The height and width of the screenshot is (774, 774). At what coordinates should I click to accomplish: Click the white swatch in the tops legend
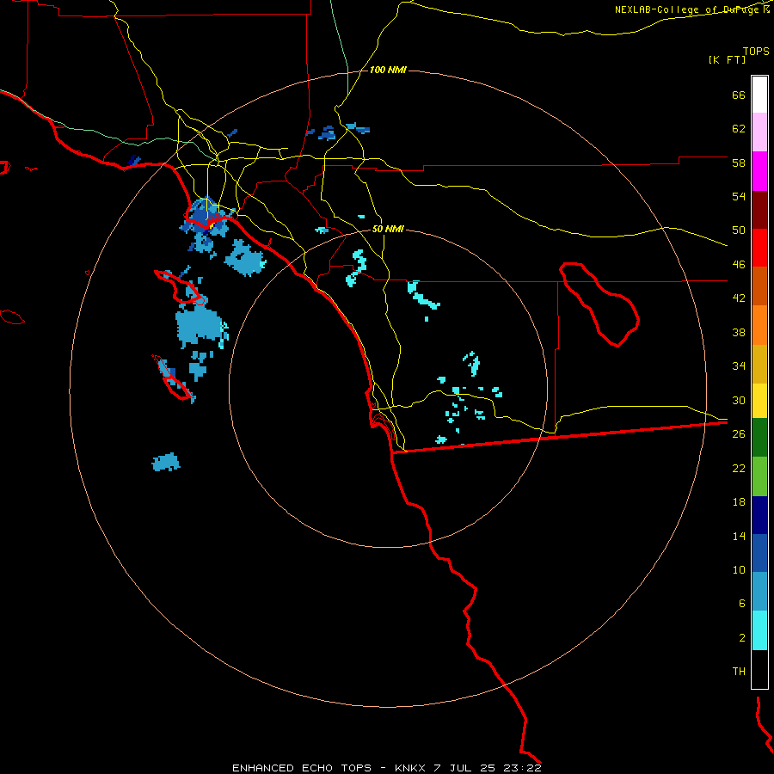click(759, 95)
